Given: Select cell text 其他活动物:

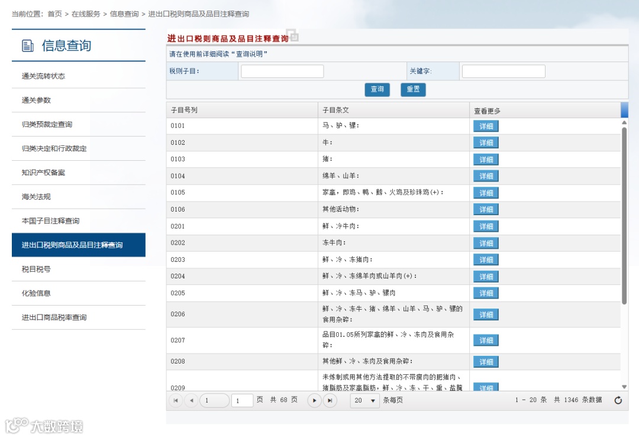Looking at the screenshot, I should [x=341, y=209].
